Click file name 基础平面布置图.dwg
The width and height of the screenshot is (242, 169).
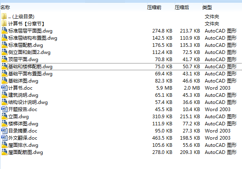tap(30, 74)
